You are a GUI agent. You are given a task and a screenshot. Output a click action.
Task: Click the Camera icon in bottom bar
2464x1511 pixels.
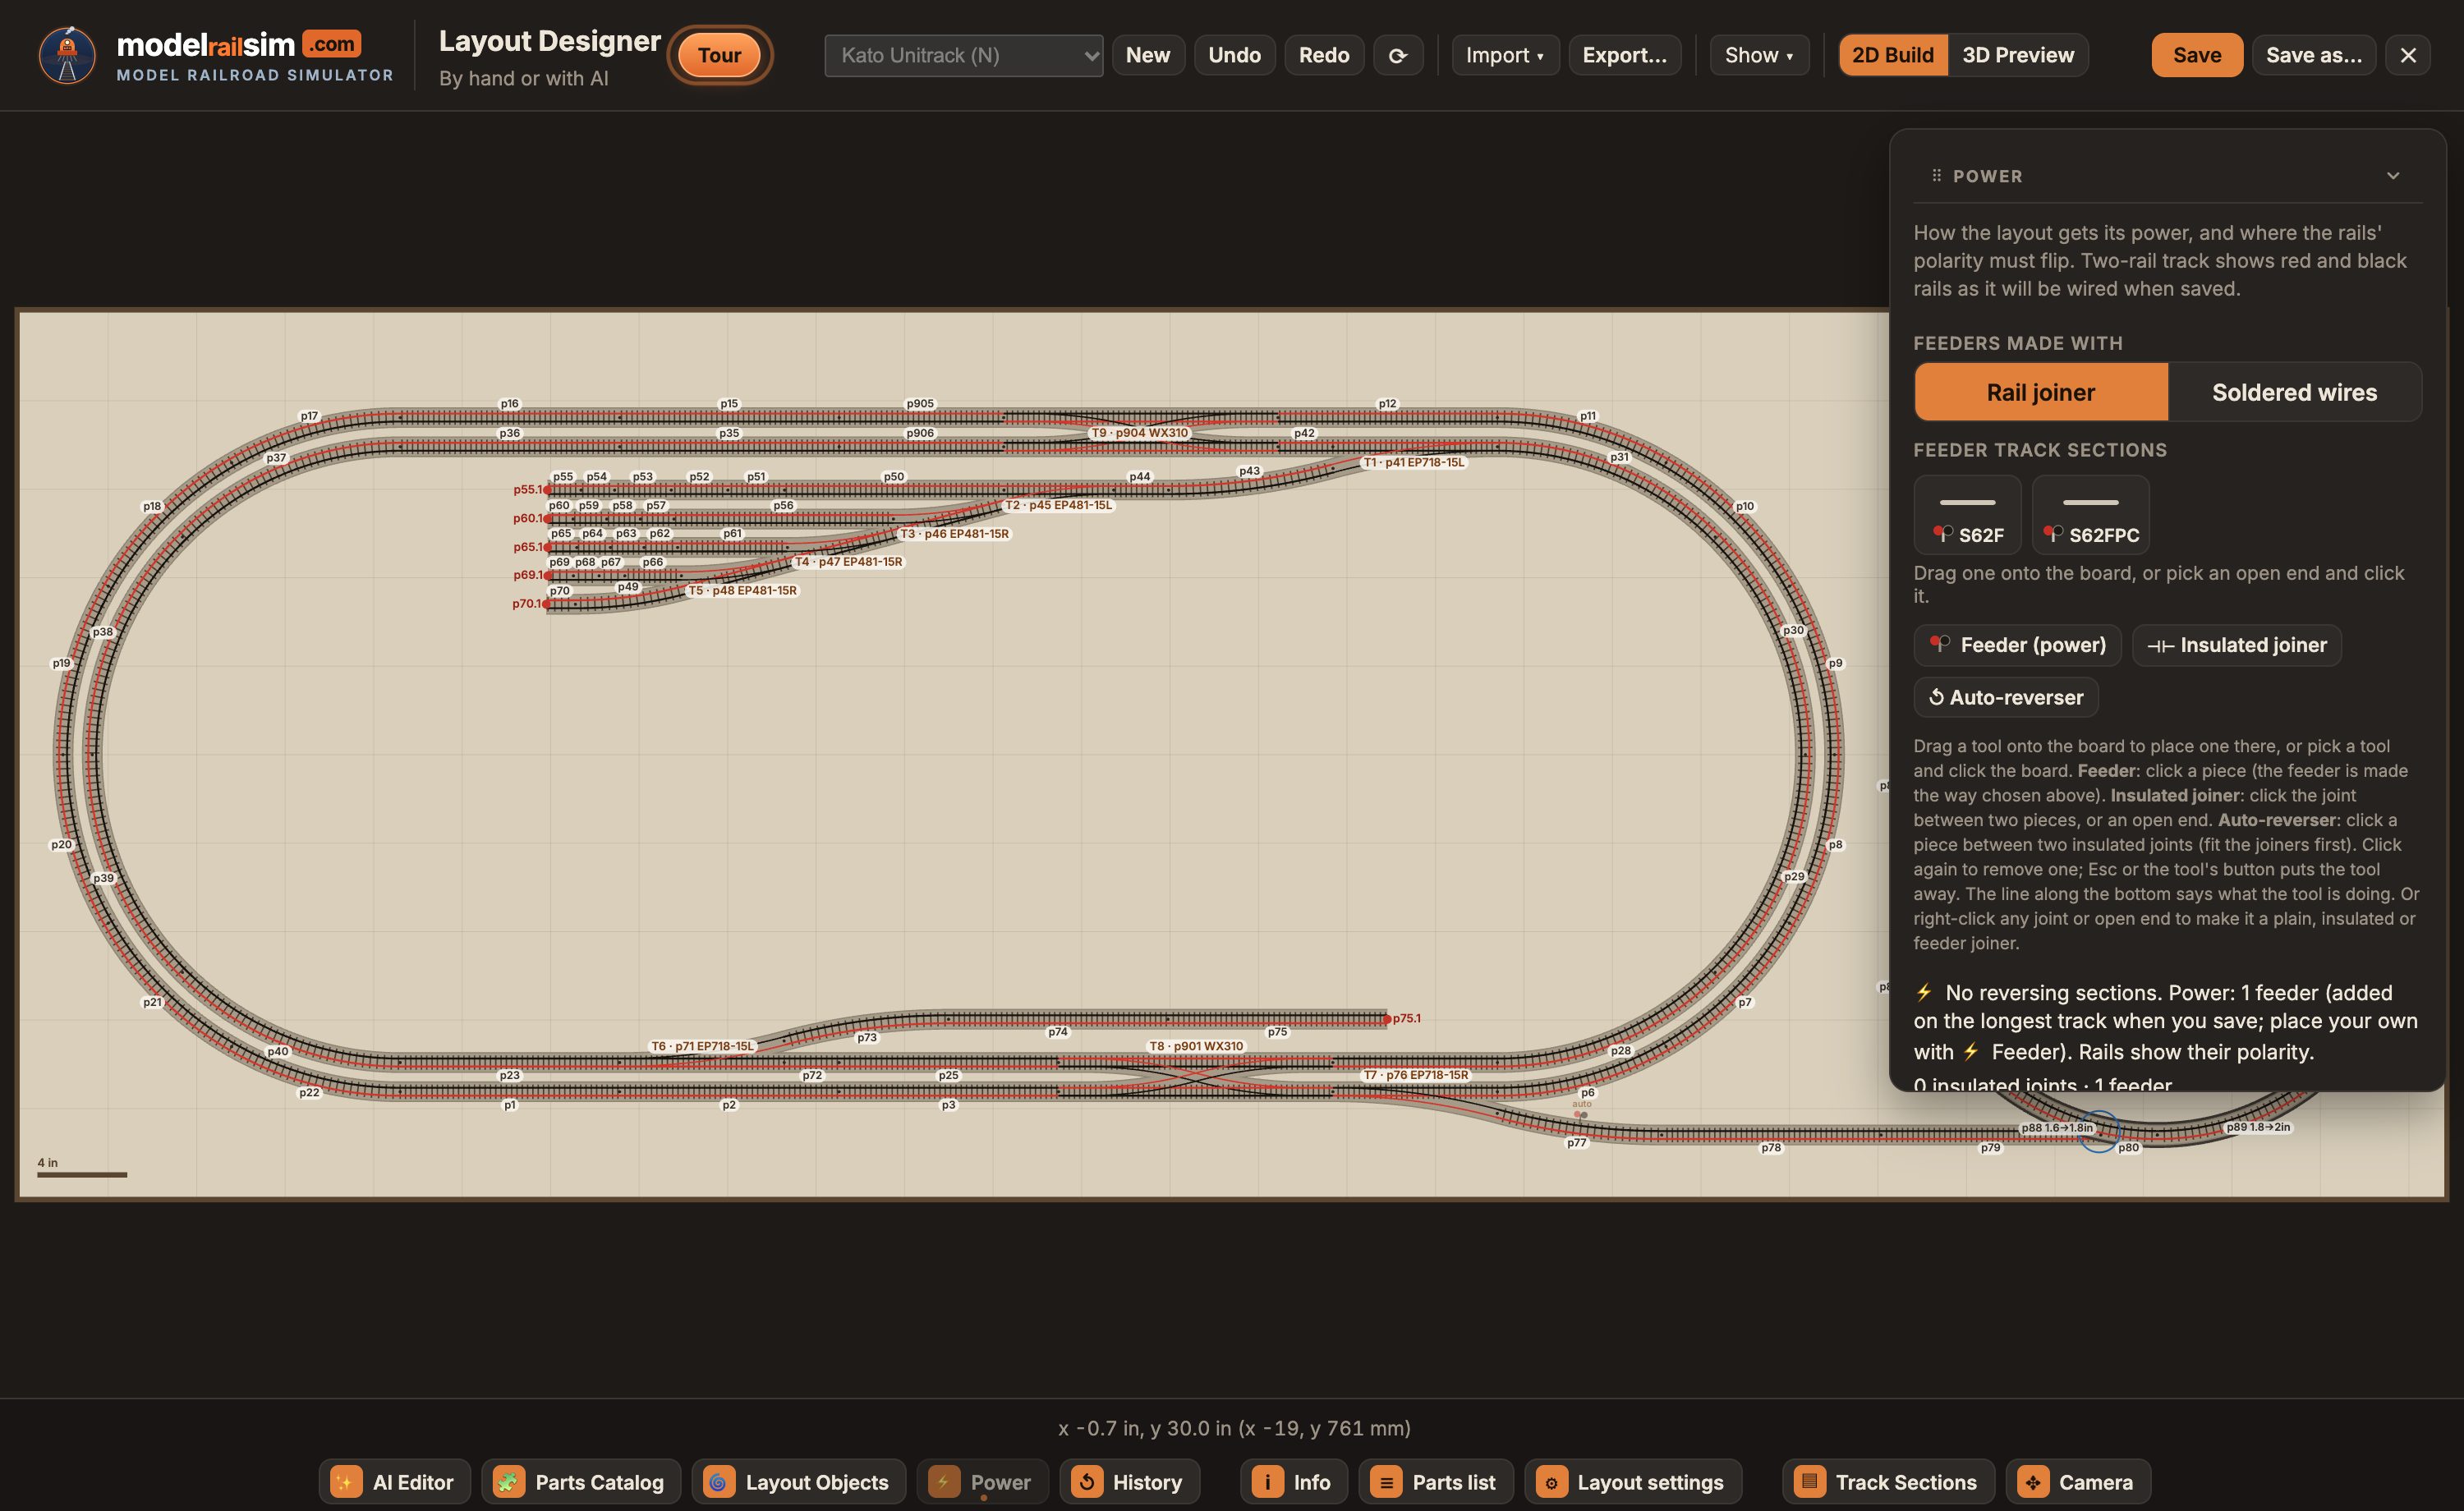(2032, 1481)
